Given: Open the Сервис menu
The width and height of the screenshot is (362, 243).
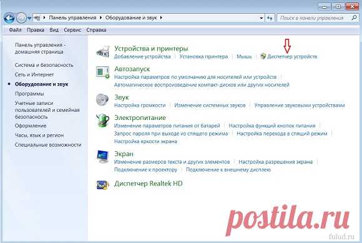Looking at the screenshot, I should (72, 30).
